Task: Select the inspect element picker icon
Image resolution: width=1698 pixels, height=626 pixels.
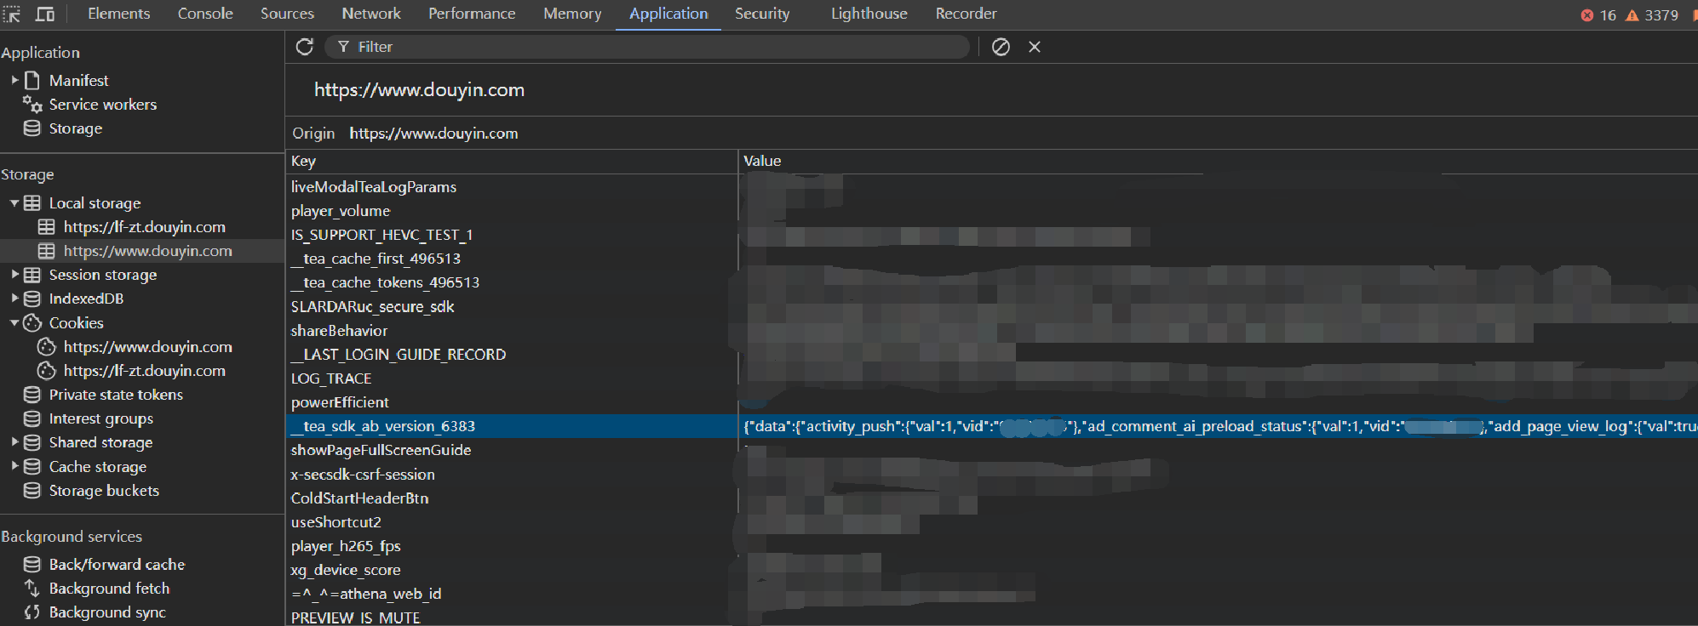Action: tap(12, 14)
